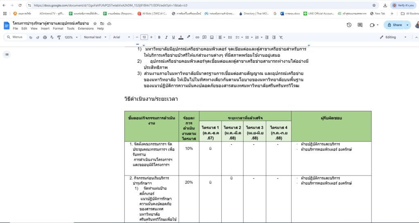Open version history clock icon
This screenshot has width=419, height=223.
point(349,25)
